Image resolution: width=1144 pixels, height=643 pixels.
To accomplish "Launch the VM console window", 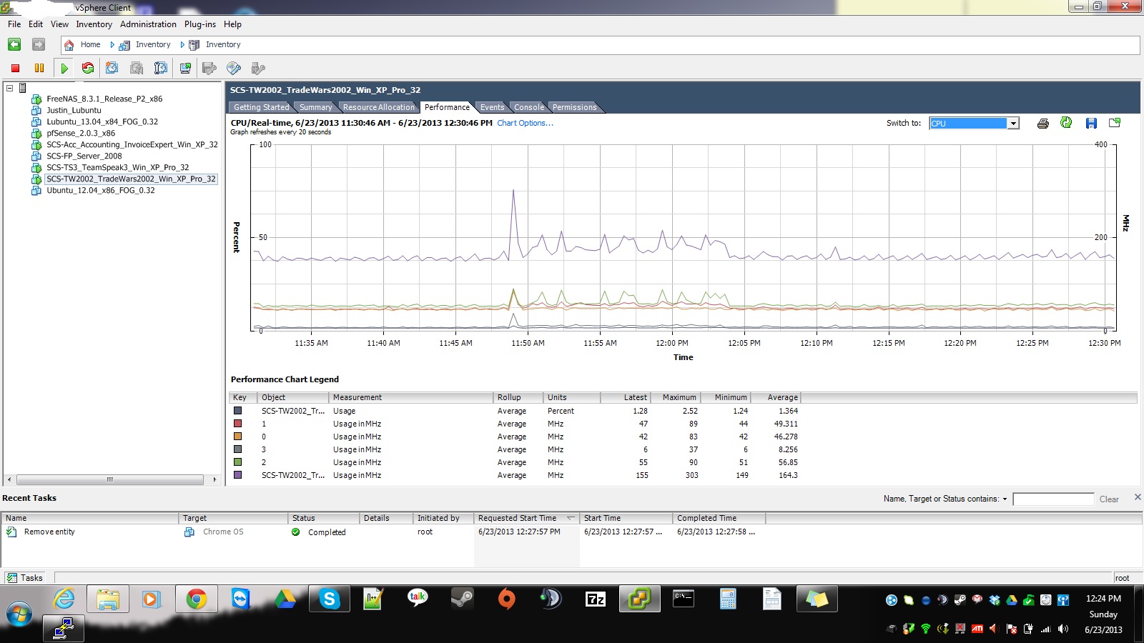I will [184, 68].
